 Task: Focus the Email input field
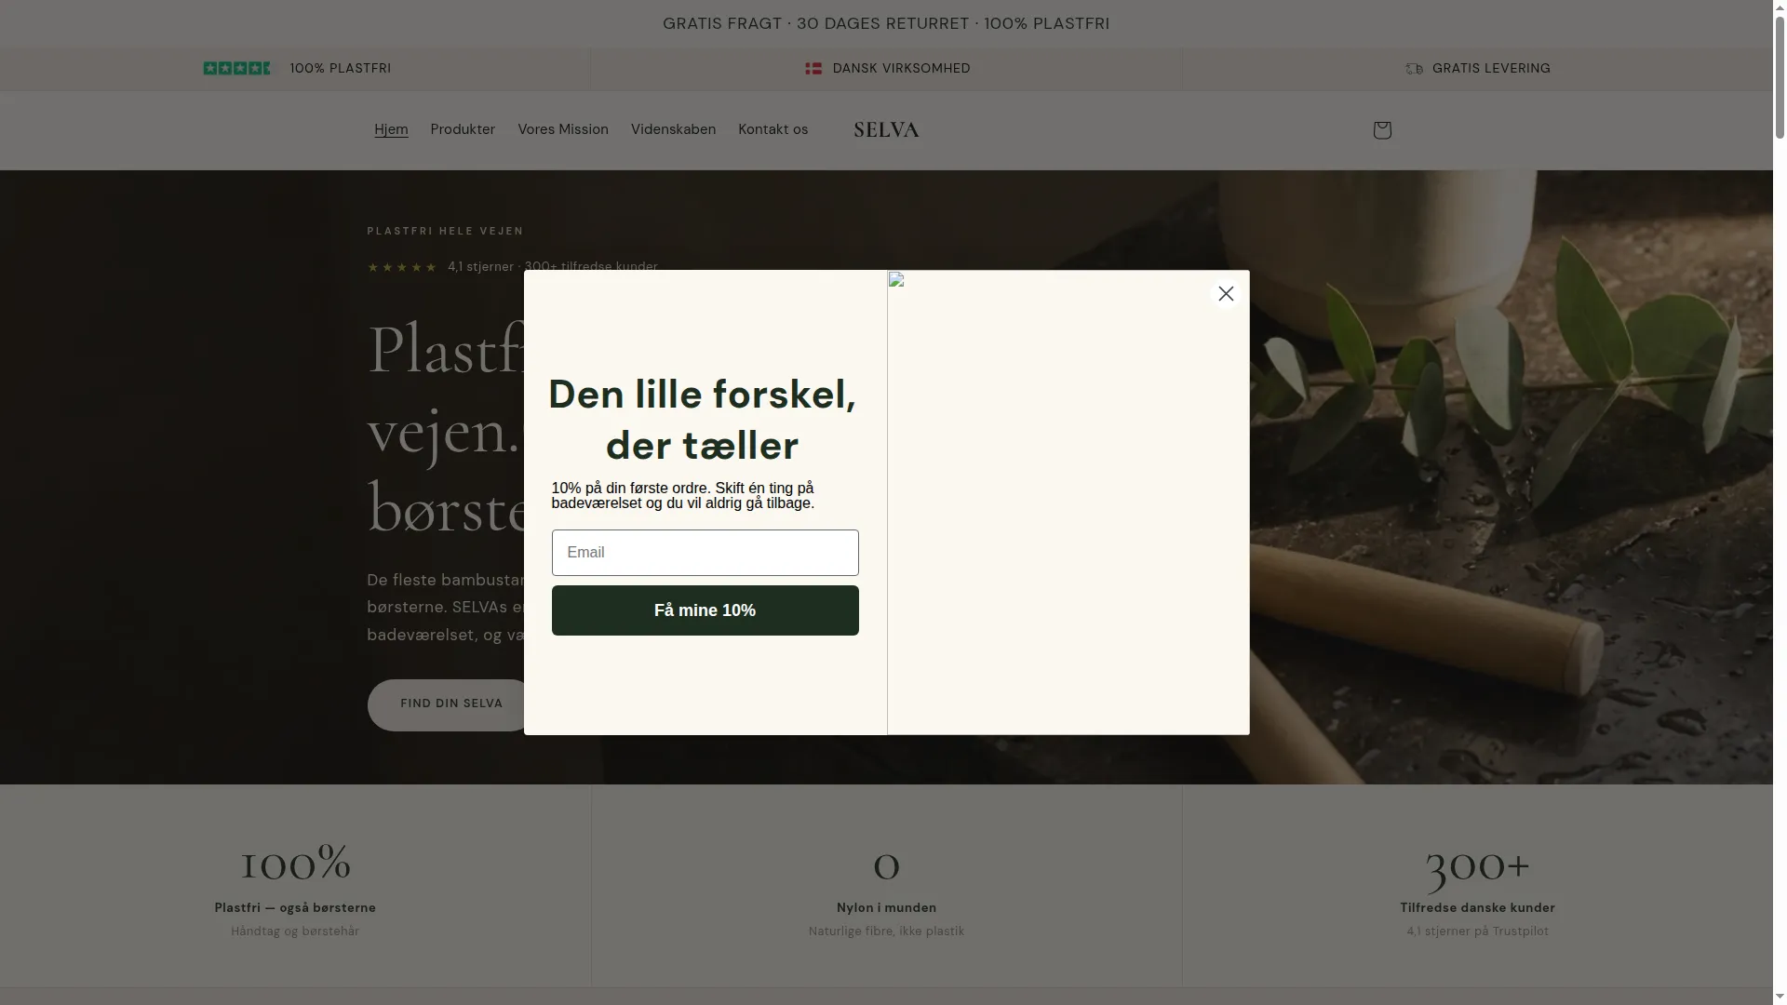click(x=705, y=553)
